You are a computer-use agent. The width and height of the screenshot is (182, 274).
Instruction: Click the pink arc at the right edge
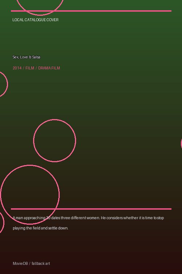pyautogui.click(x=181, y=143)
